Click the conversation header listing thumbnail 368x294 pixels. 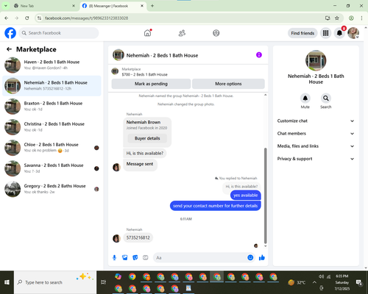[118, 55]
